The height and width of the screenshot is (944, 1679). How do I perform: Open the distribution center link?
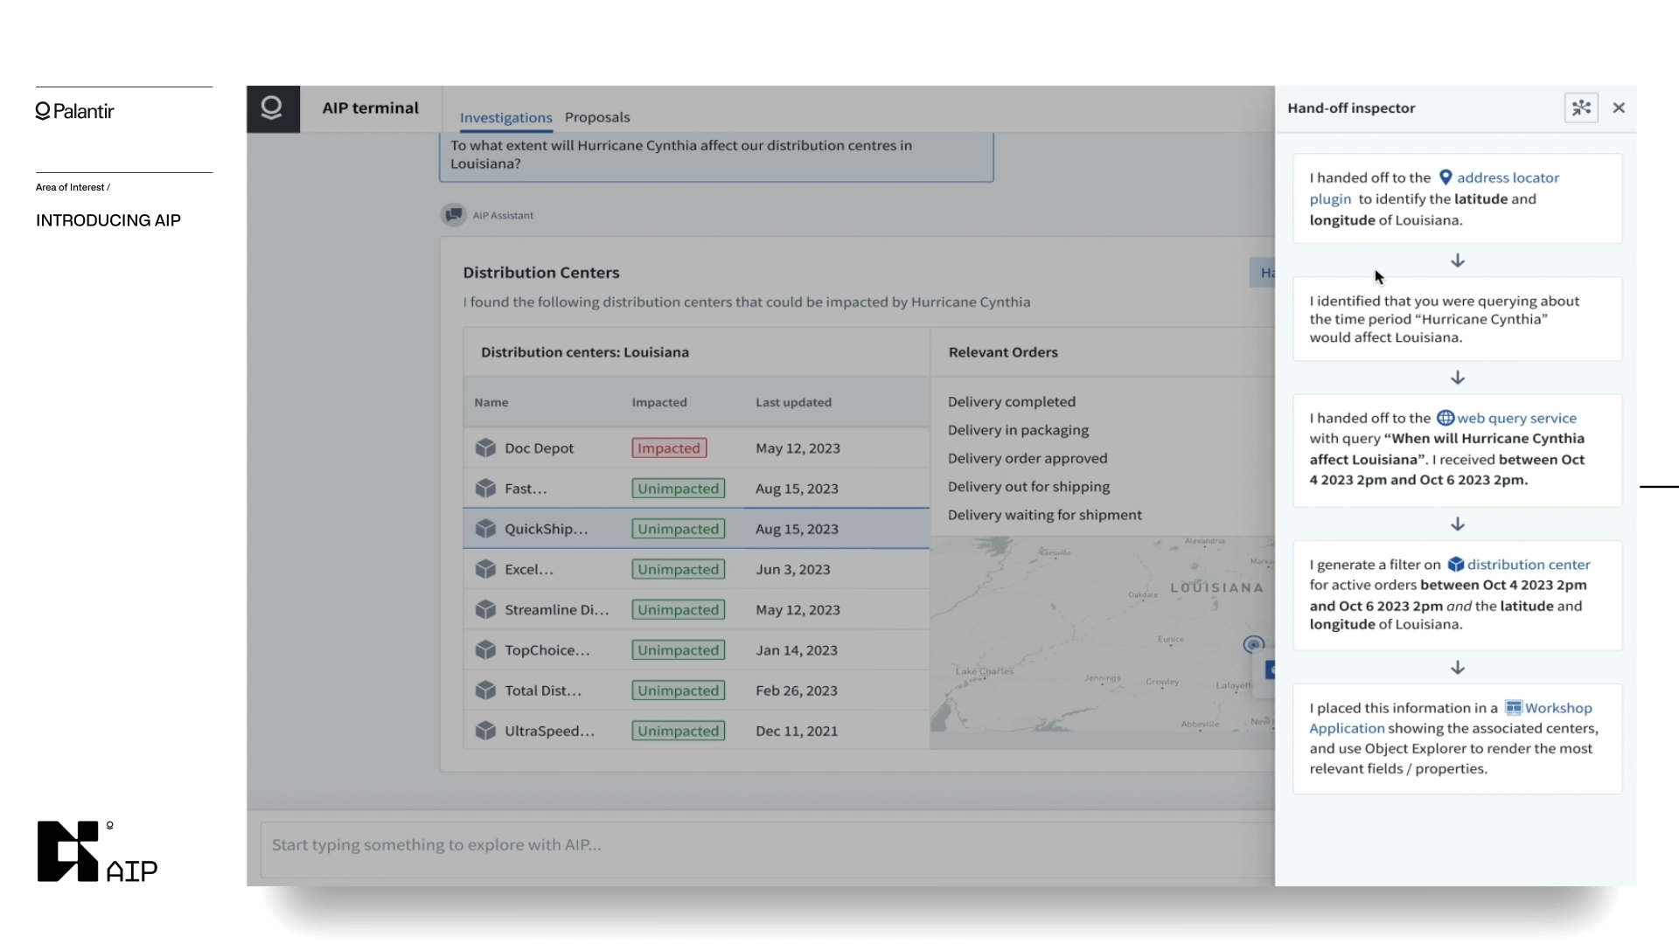pos(1528,565)
